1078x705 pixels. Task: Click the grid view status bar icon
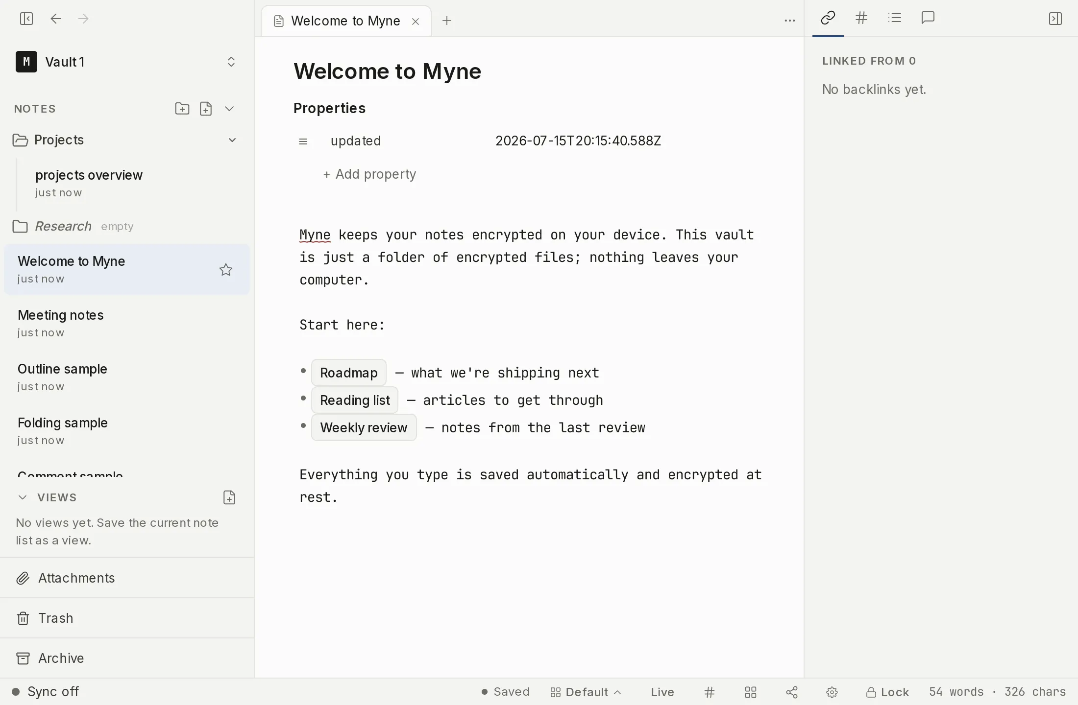coord(751,692)
